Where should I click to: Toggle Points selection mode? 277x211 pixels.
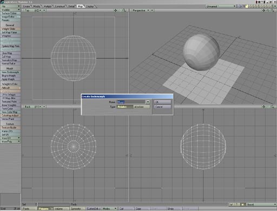click(x=30, y=209)
